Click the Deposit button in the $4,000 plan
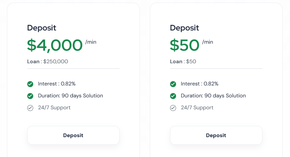Viewport: 290px width, 157px height. [73, 135]
